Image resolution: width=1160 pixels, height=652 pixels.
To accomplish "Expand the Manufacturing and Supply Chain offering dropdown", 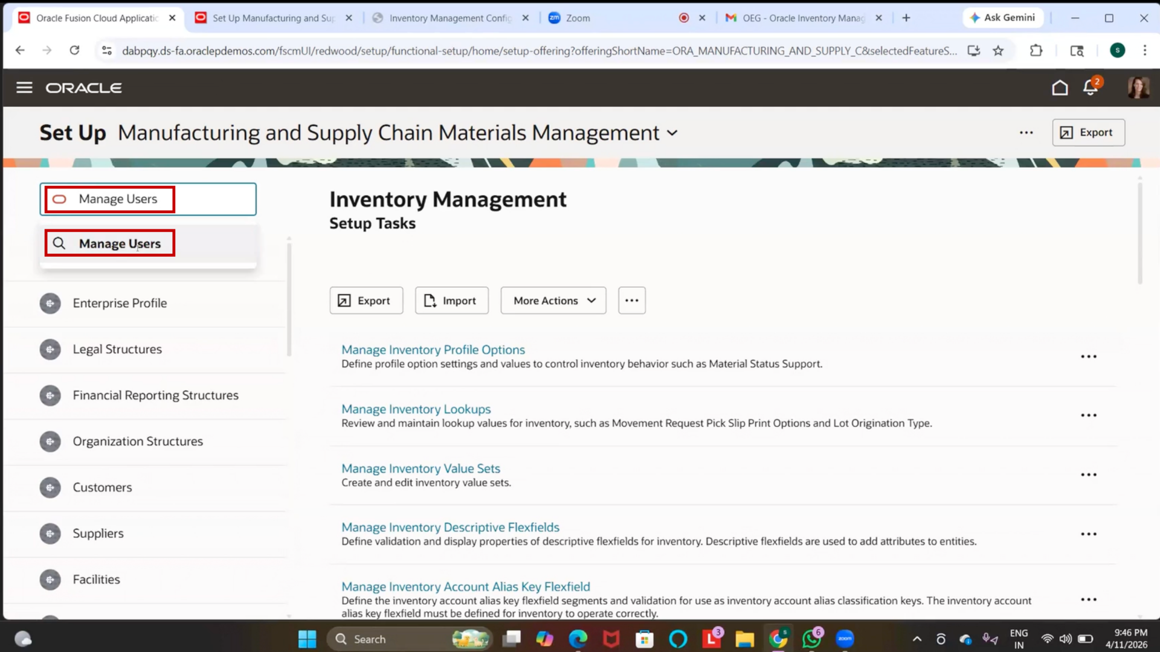I will pyautogui.click(x=672, y=133).
